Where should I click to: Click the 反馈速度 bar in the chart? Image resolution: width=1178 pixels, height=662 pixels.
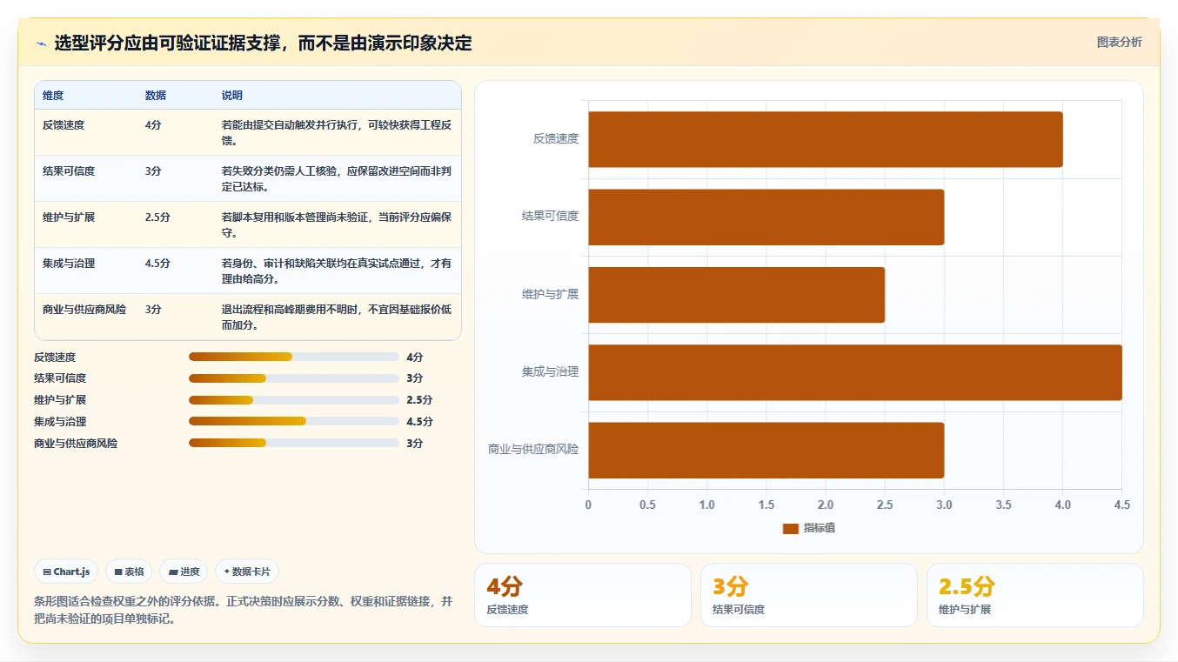coord(826,139)
